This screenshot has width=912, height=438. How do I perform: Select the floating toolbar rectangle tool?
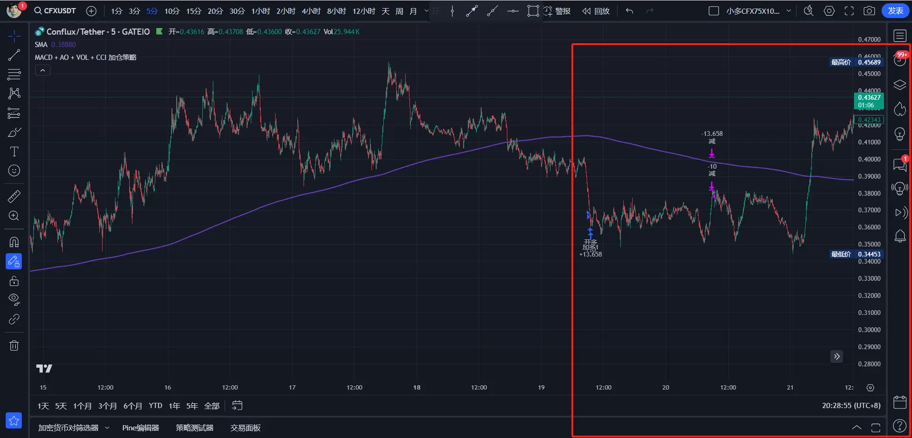pyautogui.click(x=533, y=11)
